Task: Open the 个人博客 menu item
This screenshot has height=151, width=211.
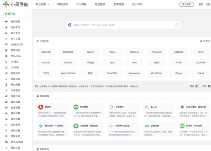Action: [x=81, y=4]
